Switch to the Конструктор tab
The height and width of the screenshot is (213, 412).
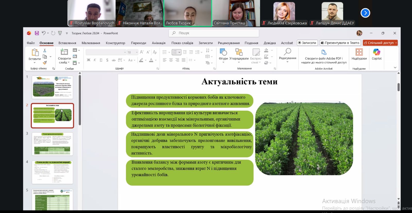point(115,43)
